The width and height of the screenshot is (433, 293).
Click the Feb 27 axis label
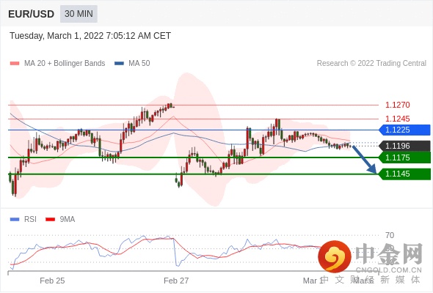[176, 281]
